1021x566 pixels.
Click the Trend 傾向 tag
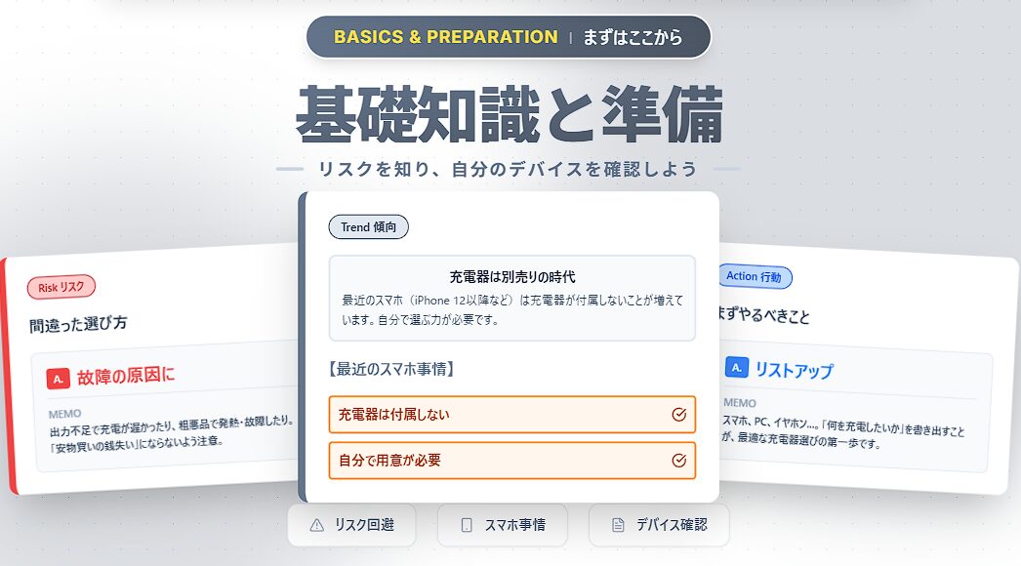pyautogui.click(x=368, y=227)
